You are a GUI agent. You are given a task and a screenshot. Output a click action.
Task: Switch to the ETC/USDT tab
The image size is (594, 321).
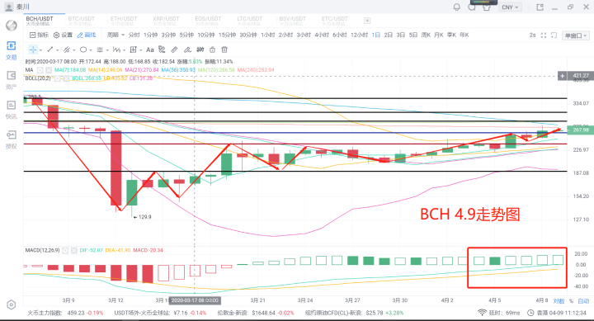pos(334,21)
